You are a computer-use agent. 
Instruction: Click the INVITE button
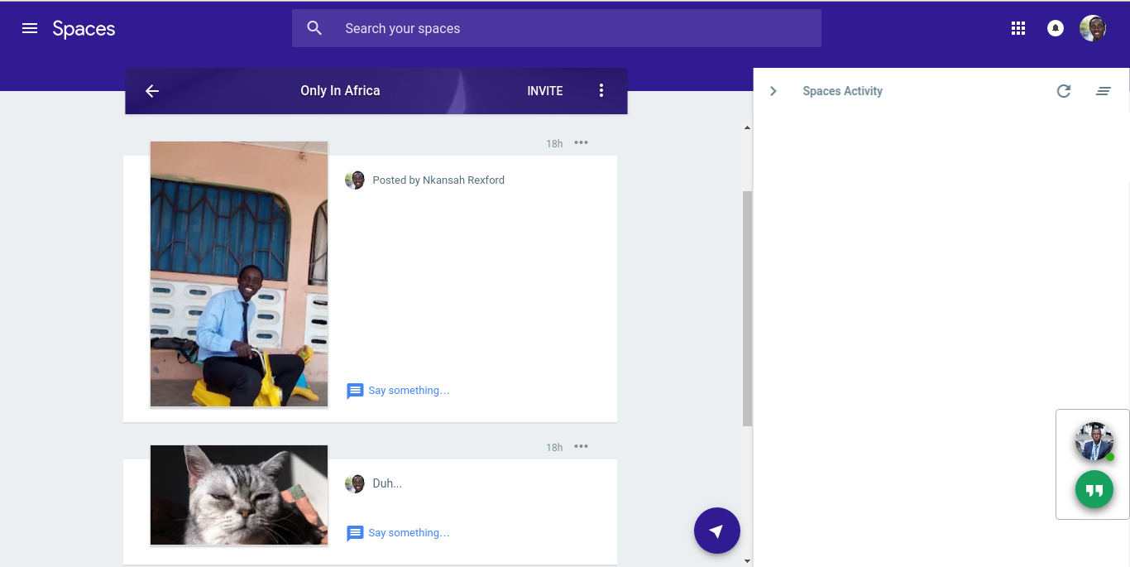pyautogui.click(x=544, y=91)
